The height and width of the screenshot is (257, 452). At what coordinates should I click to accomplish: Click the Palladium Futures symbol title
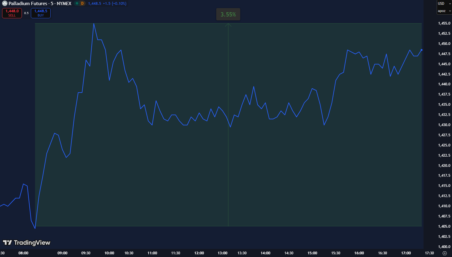[x=28, y=4]
